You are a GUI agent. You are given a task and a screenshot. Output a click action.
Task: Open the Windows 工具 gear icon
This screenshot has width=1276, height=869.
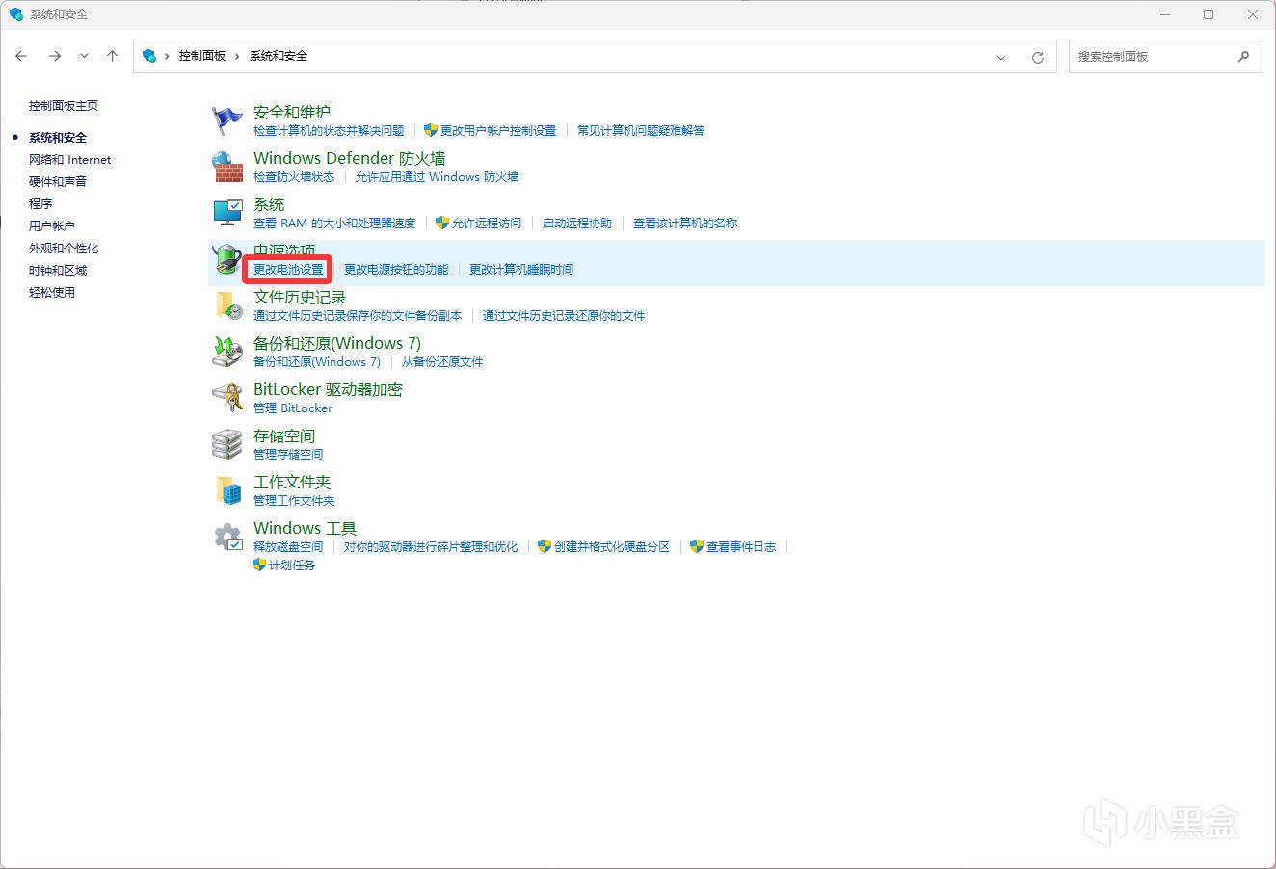coord(227,537)
